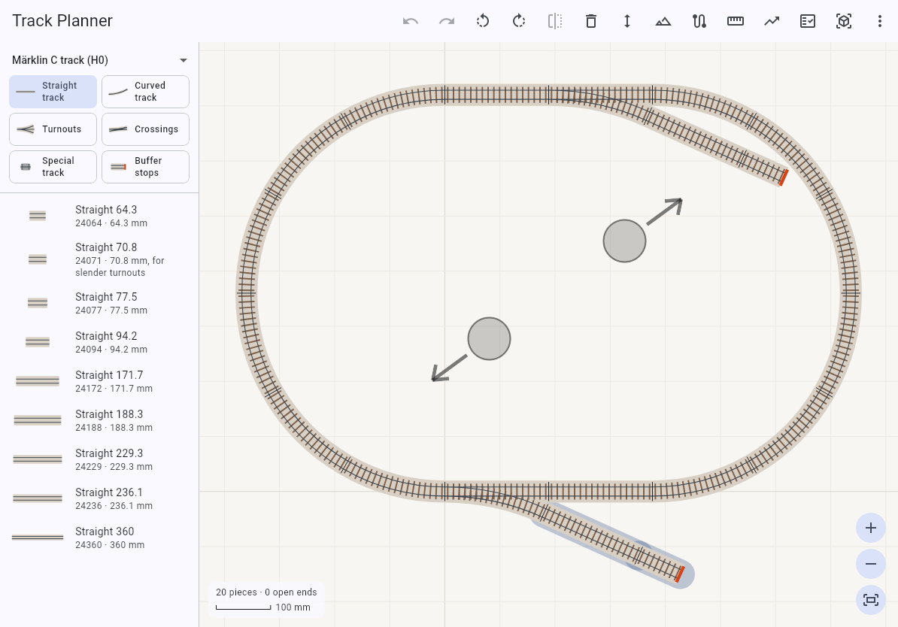The width and height of the screenshot is (898, 627).
Task: Click the vertical height arrow icon
Action: [627, 21]
